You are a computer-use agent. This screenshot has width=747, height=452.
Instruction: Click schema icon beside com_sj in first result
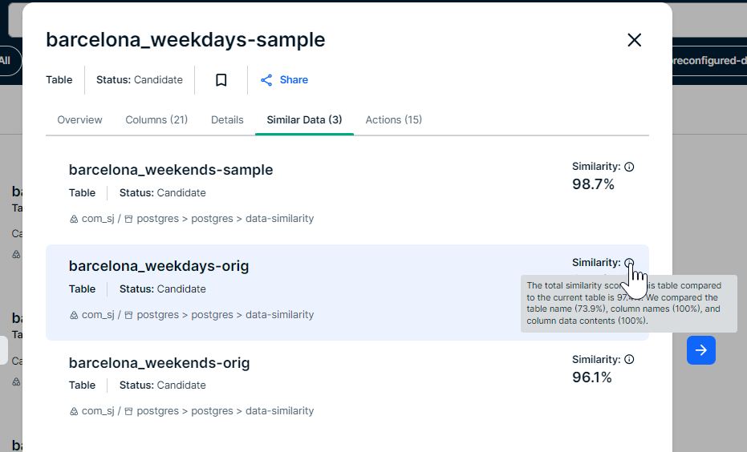pos(74,219)
